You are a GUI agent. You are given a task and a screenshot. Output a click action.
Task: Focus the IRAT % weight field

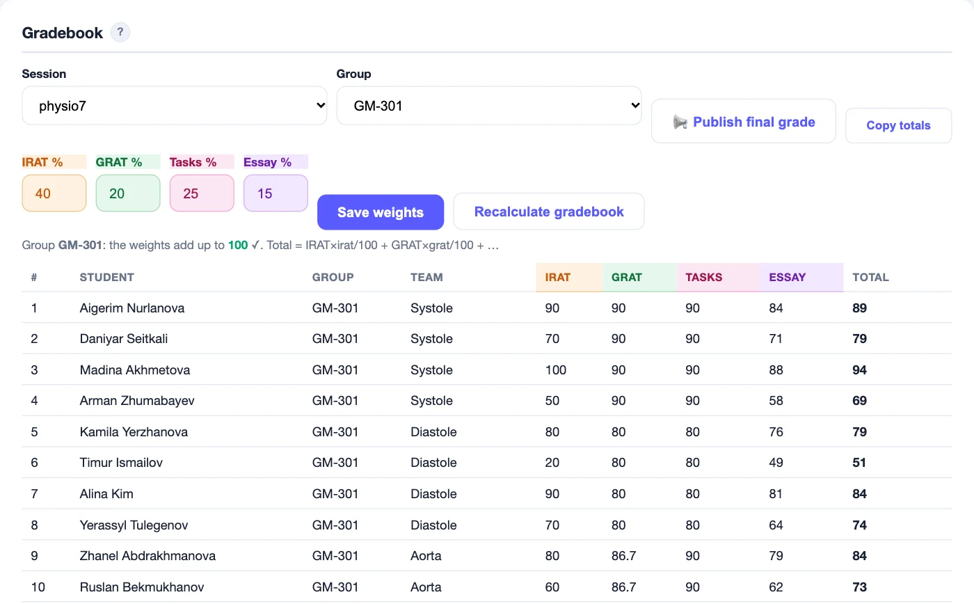pyautogui.click(x=54, y=193)
